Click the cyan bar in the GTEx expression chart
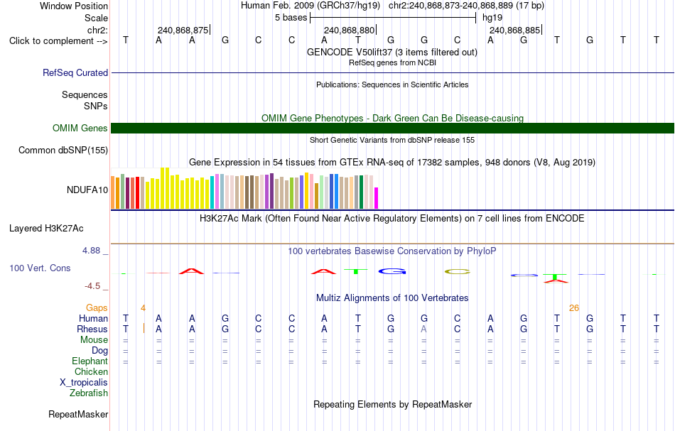The height and width of the screenshot is (431, 675). click(x=212, y=192)
